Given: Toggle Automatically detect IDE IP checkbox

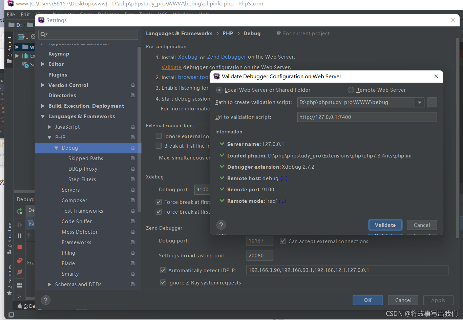Looking at the screenshot, I should (163, 271).
